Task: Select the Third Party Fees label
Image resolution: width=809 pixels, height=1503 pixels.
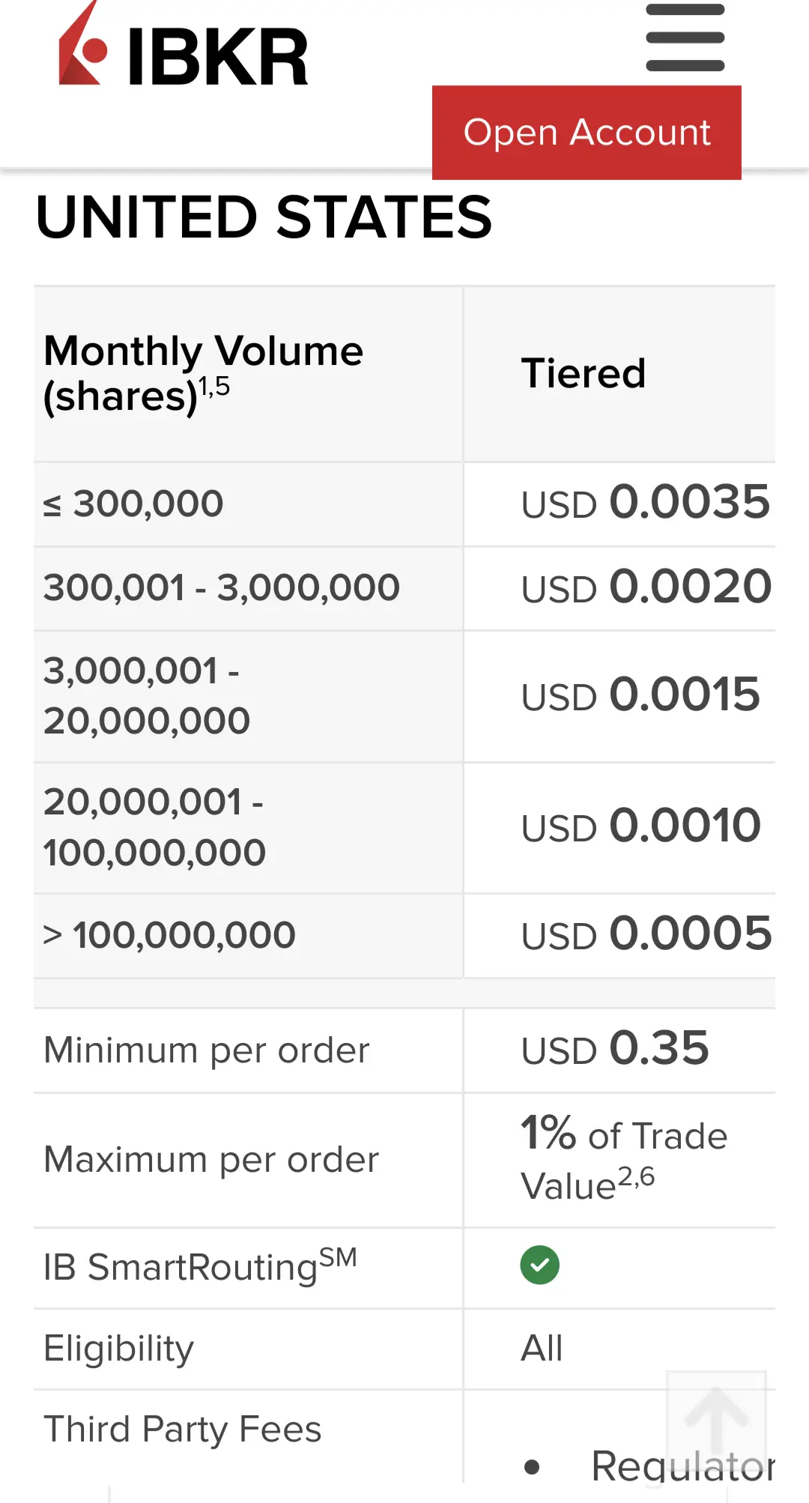Action: [183, 1430]
